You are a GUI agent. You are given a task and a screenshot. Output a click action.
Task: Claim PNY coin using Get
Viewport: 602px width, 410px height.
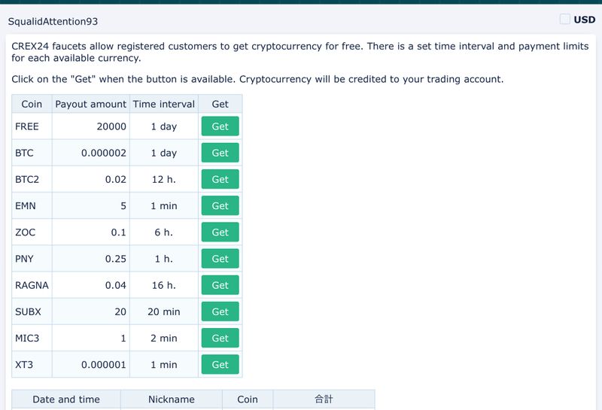tap(220, 259)
